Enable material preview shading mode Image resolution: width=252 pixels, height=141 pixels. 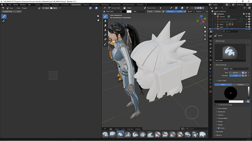pyautogui.click(x=201, y=8)
